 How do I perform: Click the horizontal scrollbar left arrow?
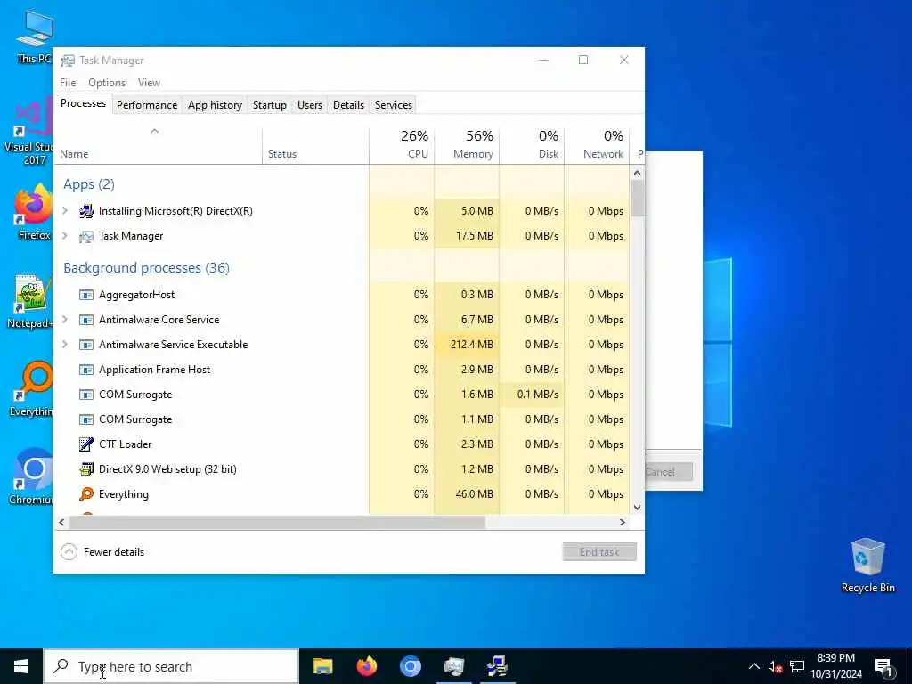pos(61,522)
